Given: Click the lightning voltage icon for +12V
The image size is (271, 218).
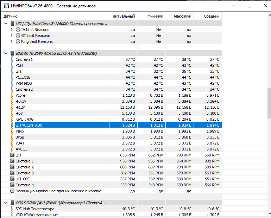Looking at the screenshot, I should click(12, 107).
